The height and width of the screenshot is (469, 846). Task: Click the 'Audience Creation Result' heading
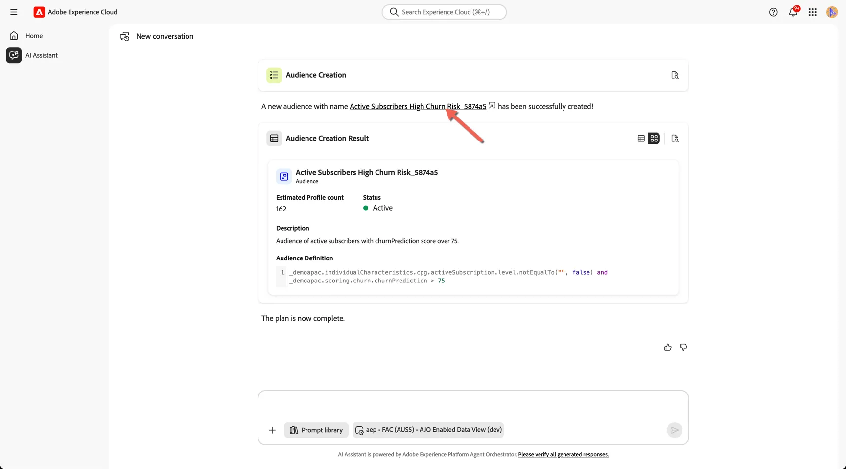(327, 139)
